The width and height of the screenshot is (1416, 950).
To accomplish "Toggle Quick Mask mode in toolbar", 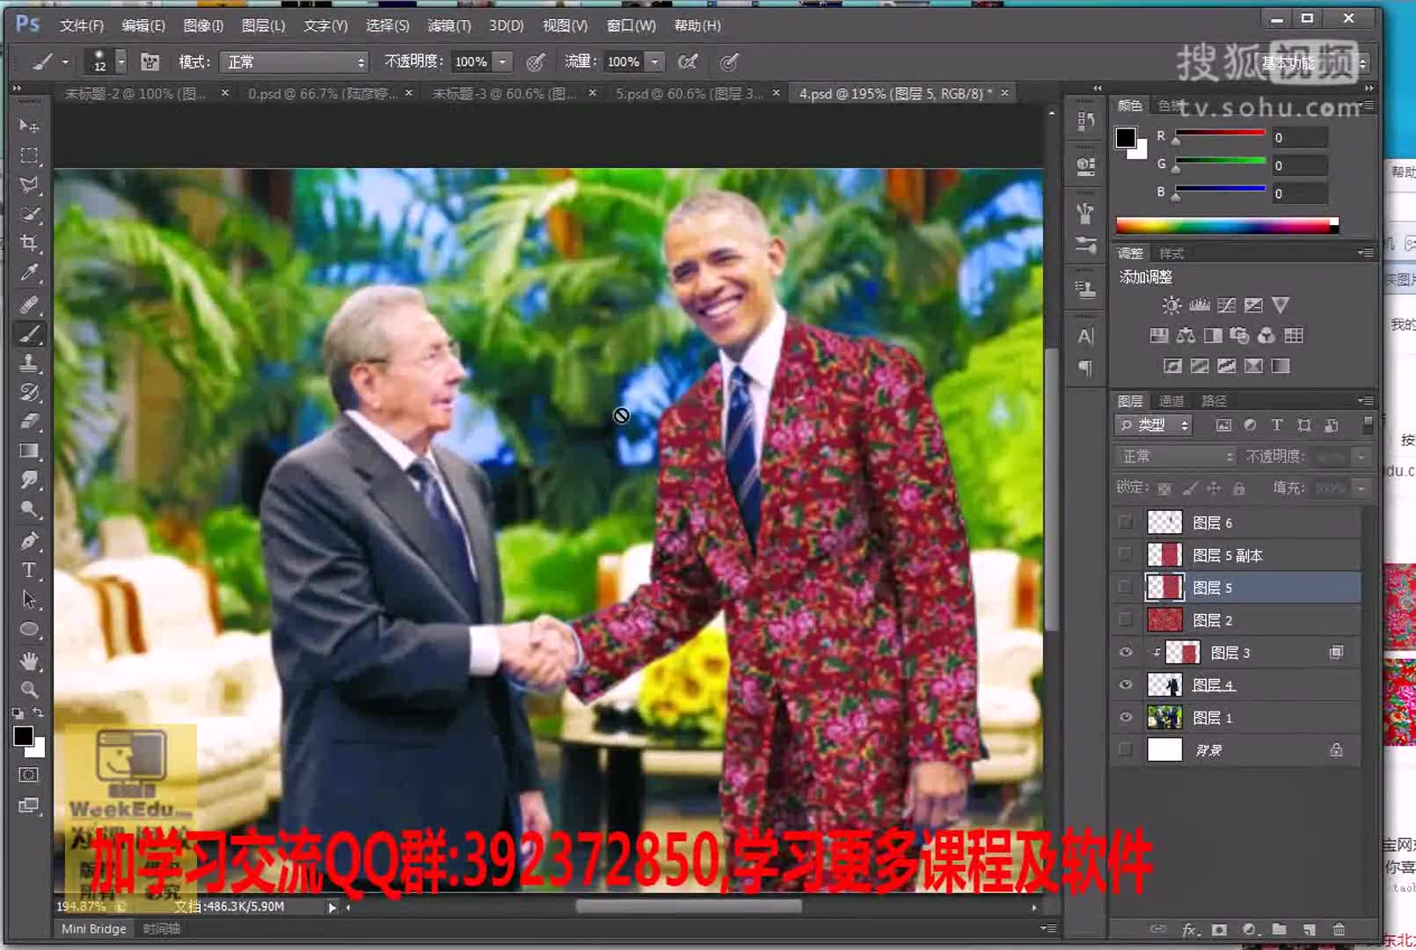I will coord(29,775).
